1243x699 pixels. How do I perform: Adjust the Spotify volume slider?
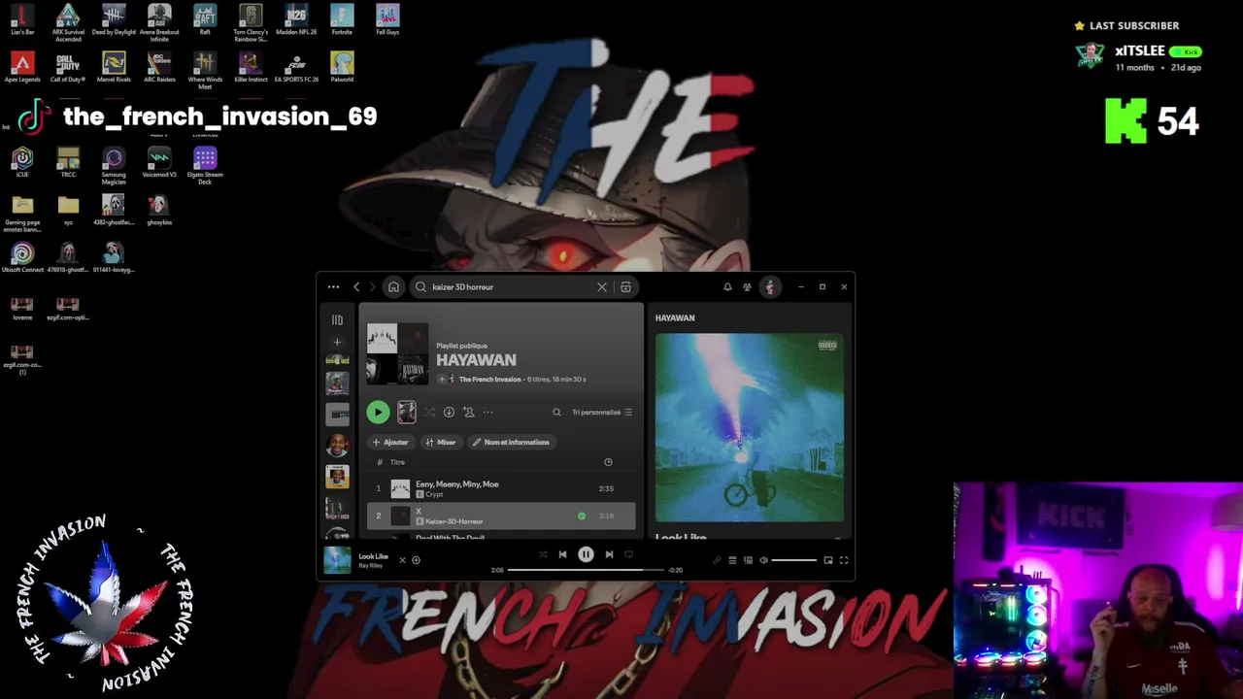794,560
